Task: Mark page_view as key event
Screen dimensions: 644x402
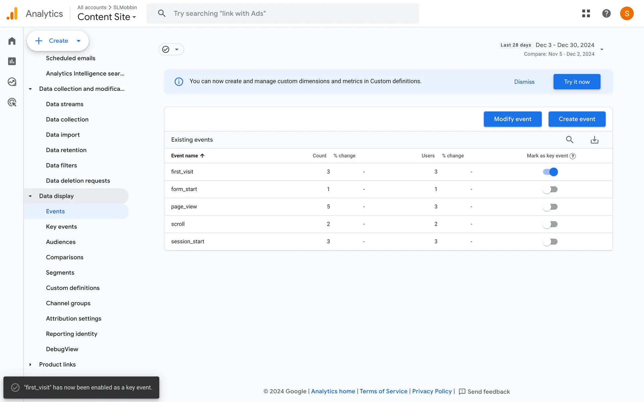Action: pyautogui.click(x=550, y=207)
